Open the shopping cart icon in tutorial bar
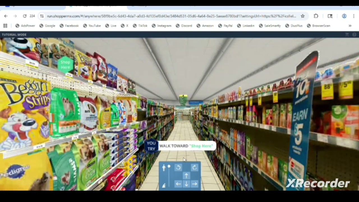359x202 pixels. tap(347, 35)
